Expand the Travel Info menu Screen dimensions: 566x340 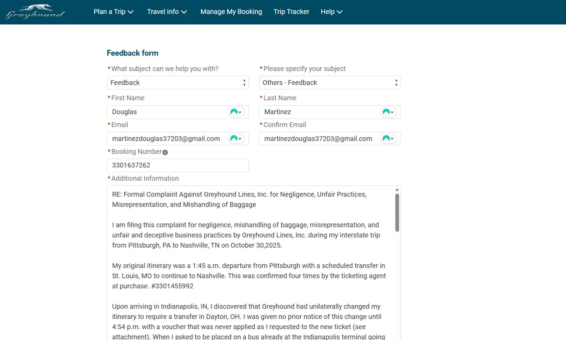tap(167, 12)
